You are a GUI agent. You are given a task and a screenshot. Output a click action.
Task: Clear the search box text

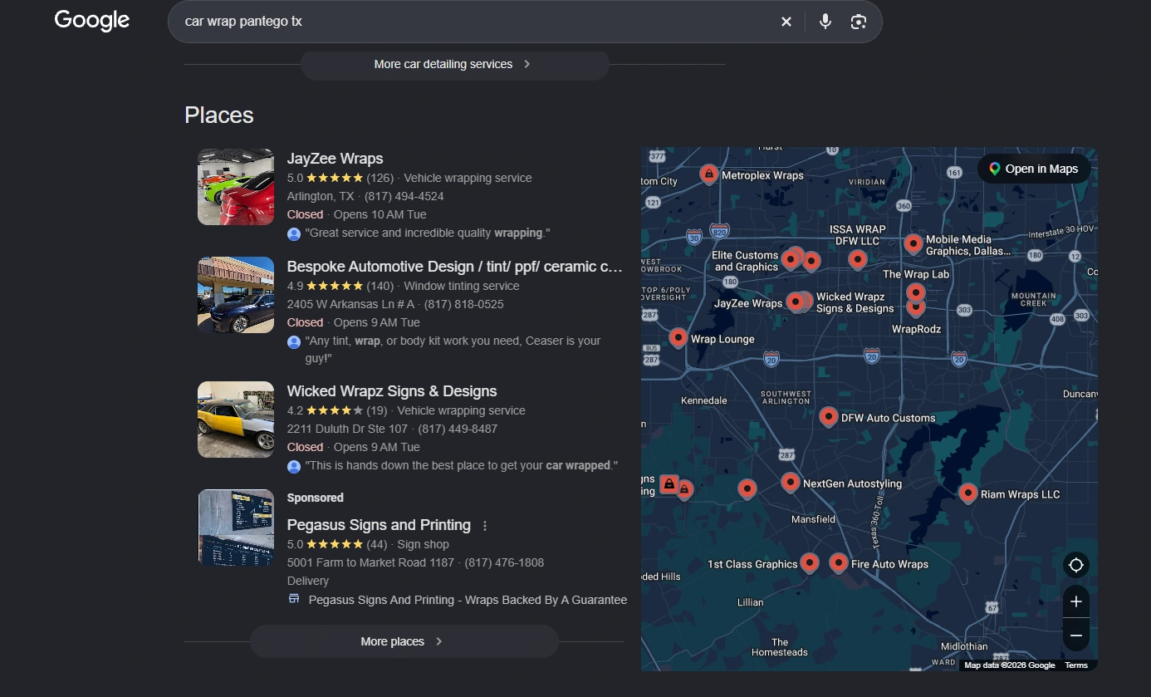coord(786,22)
